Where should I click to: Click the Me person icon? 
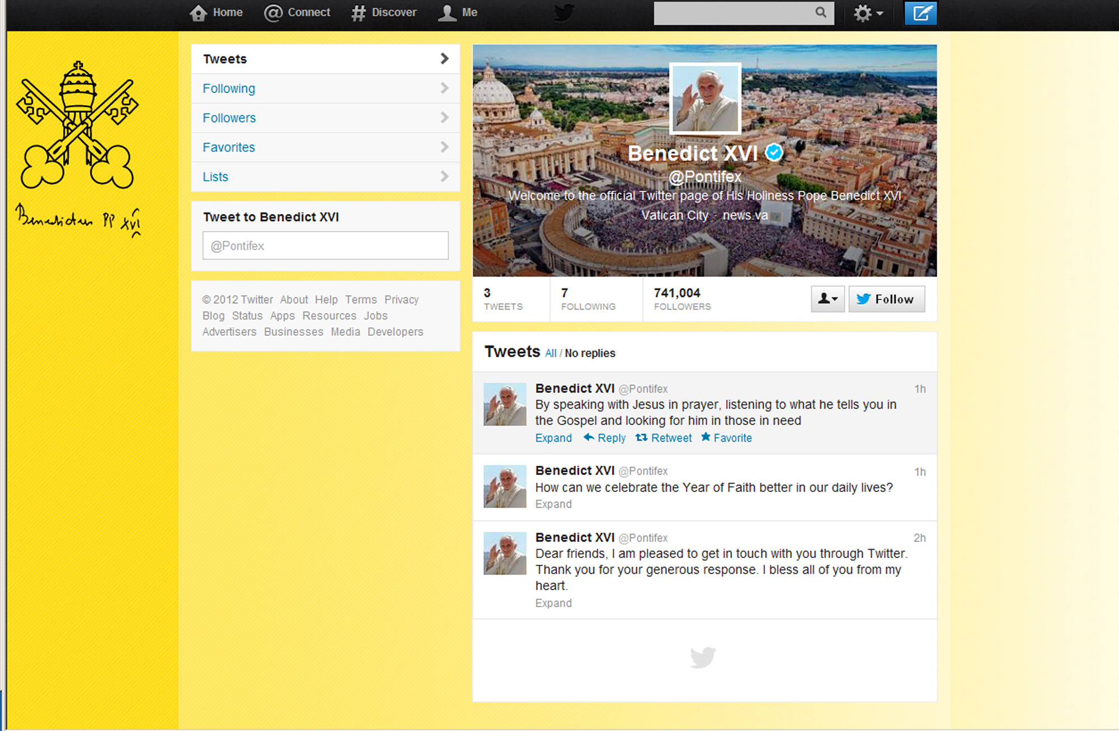[x=447, y=13]
